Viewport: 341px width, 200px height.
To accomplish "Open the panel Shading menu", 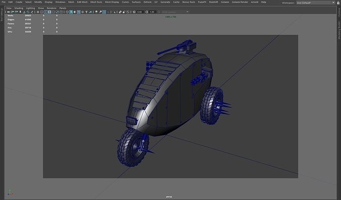I will click(19, 8).
